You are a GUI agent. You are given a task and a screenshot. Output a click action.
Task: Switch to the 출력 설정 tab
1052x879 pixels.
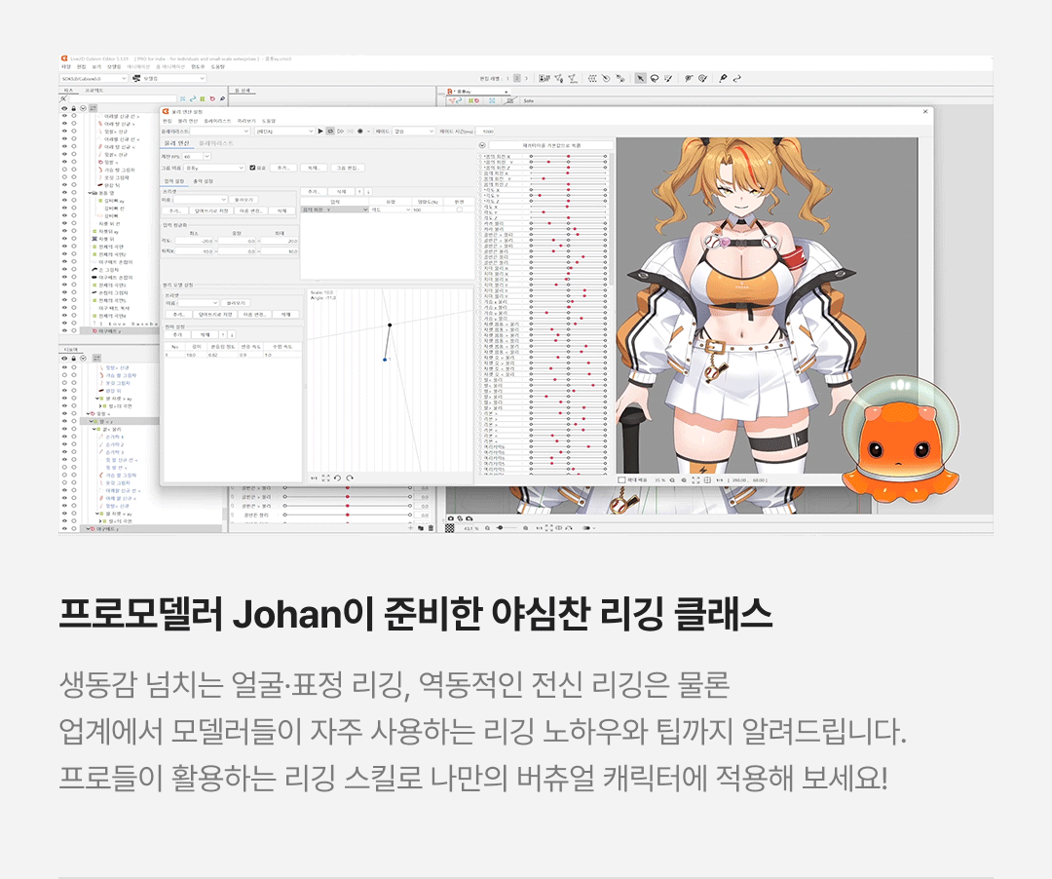tap(205, 181)
